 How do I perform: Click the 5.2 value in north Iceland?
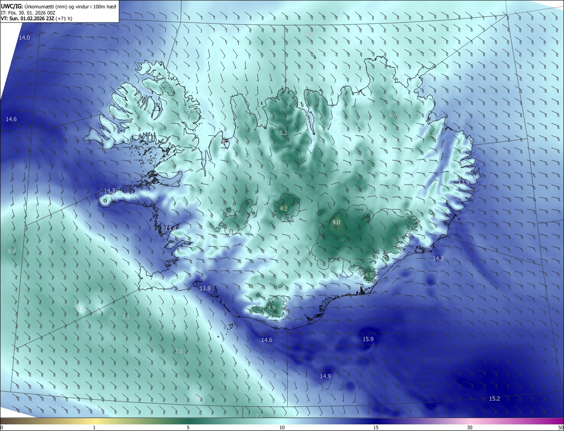click(283, 133)
